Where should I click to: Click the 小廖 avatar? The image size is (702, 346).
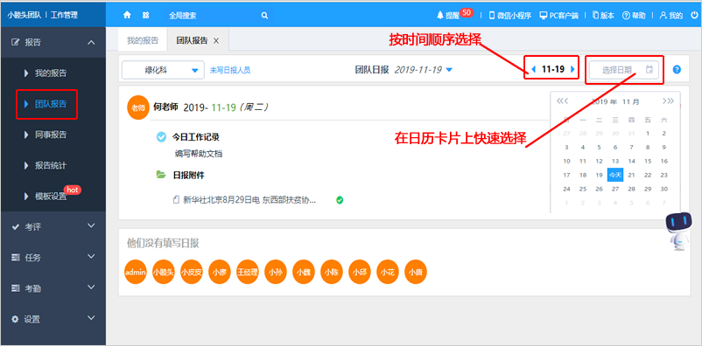tap(220, 272)
